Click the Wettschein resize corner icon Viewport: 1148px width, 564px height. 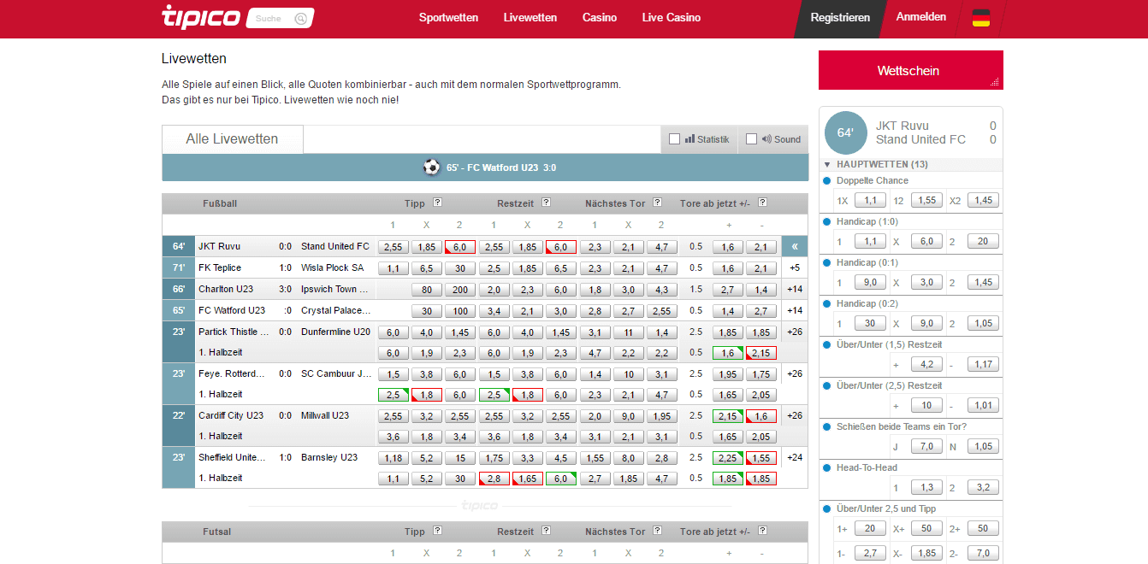[x=995, y=82]
